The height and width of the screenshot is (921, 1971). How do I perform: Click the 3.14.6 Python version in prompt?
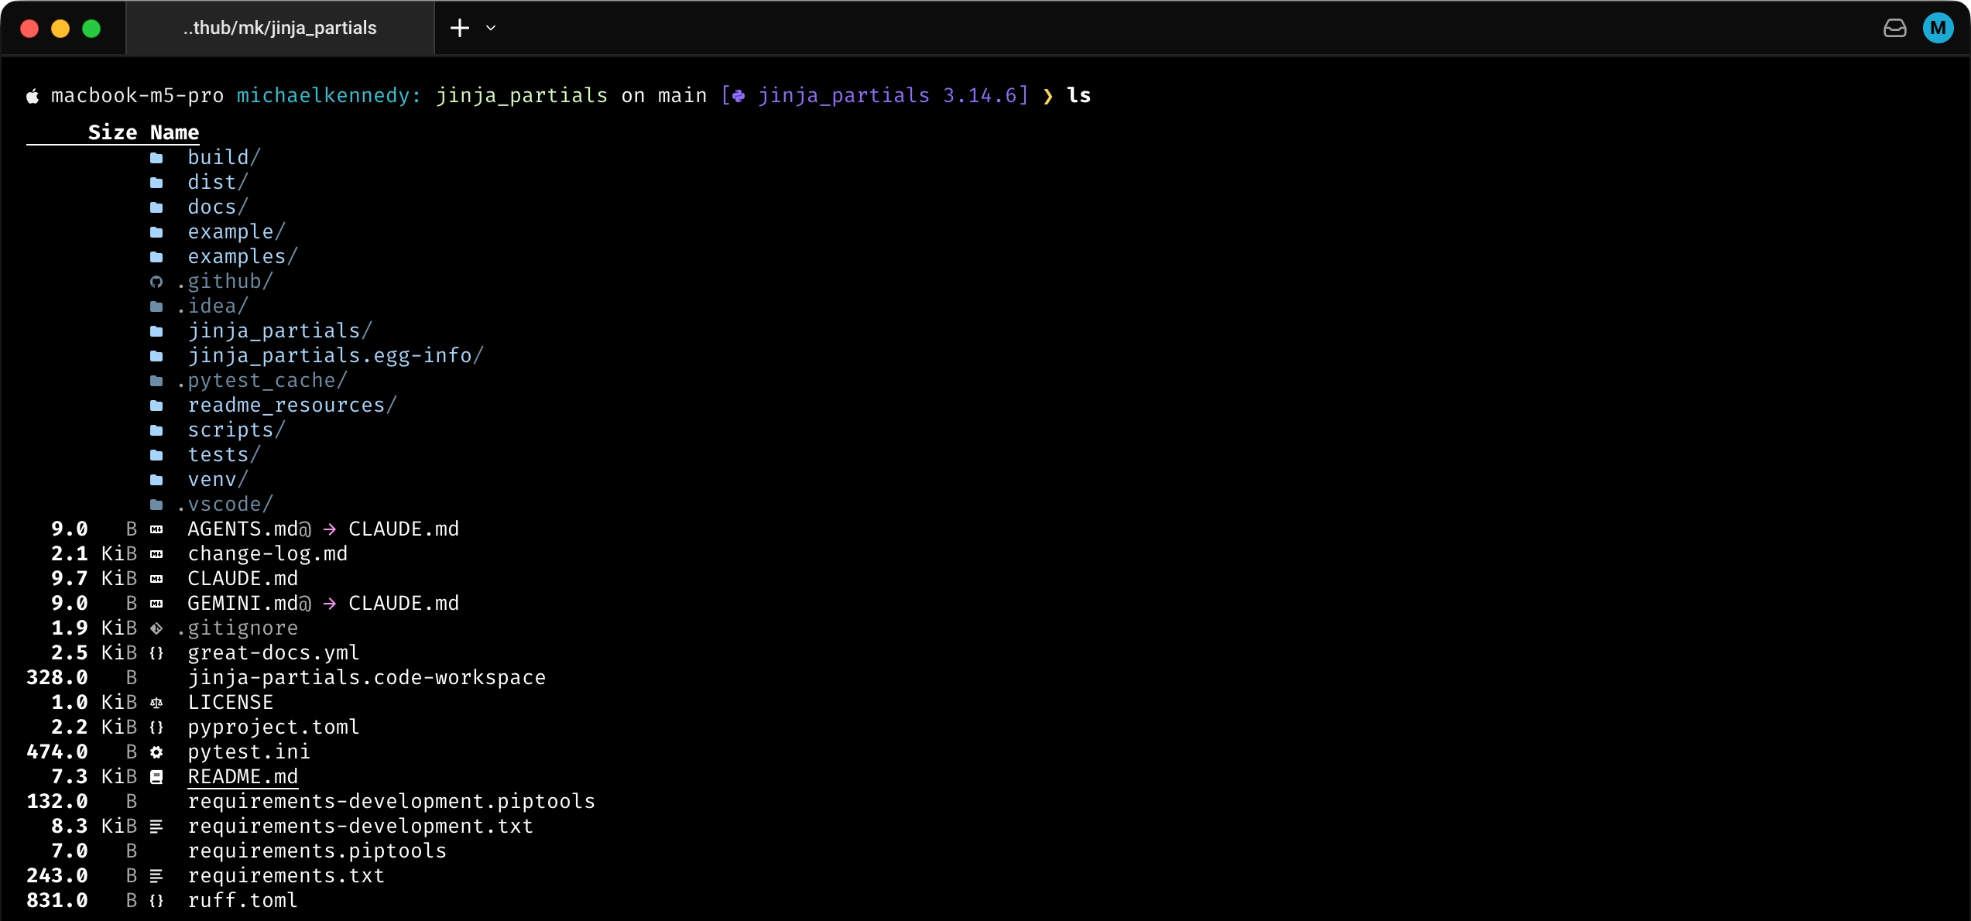pyautogui.click(x=979, y=95)
